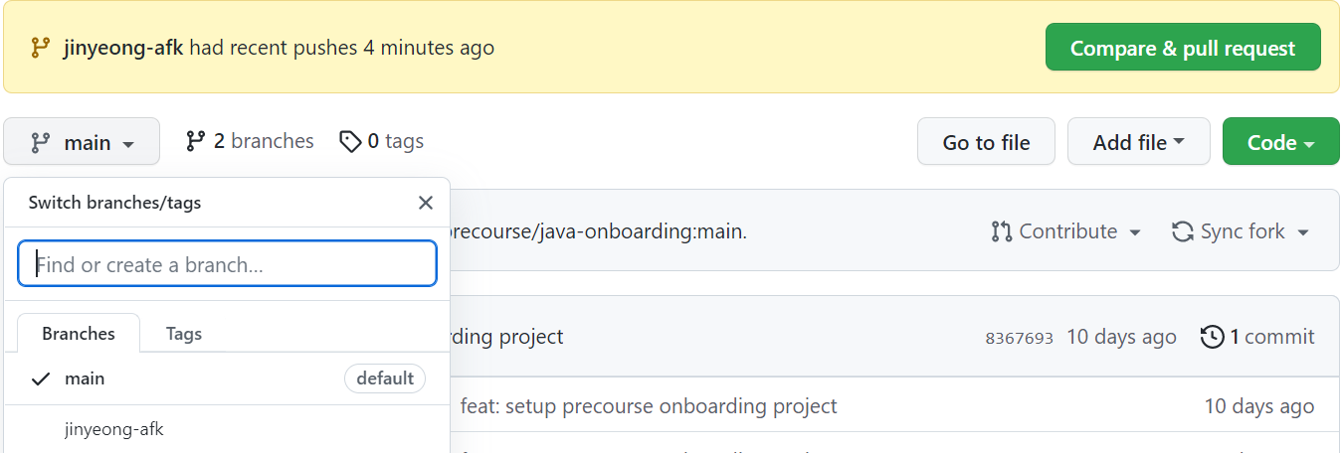Focus the Find or create a branch field
The image size is (1341, 453).
click(227, 264)
